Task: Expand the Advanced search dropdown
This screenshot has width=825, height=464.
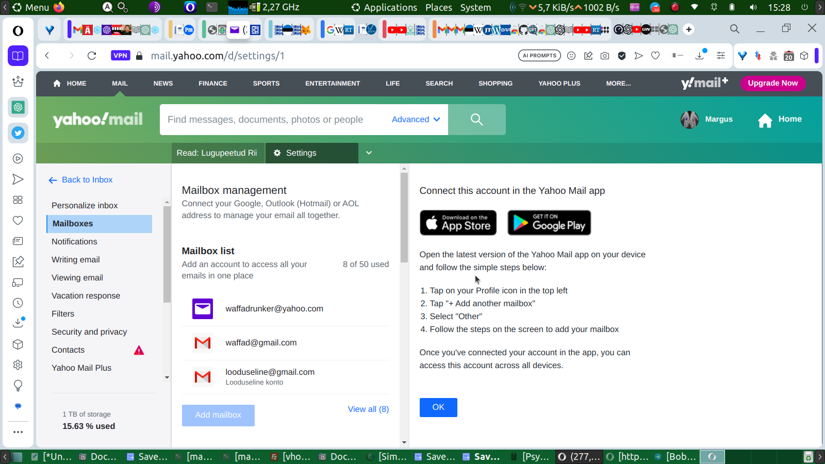Action: (416, 120)
